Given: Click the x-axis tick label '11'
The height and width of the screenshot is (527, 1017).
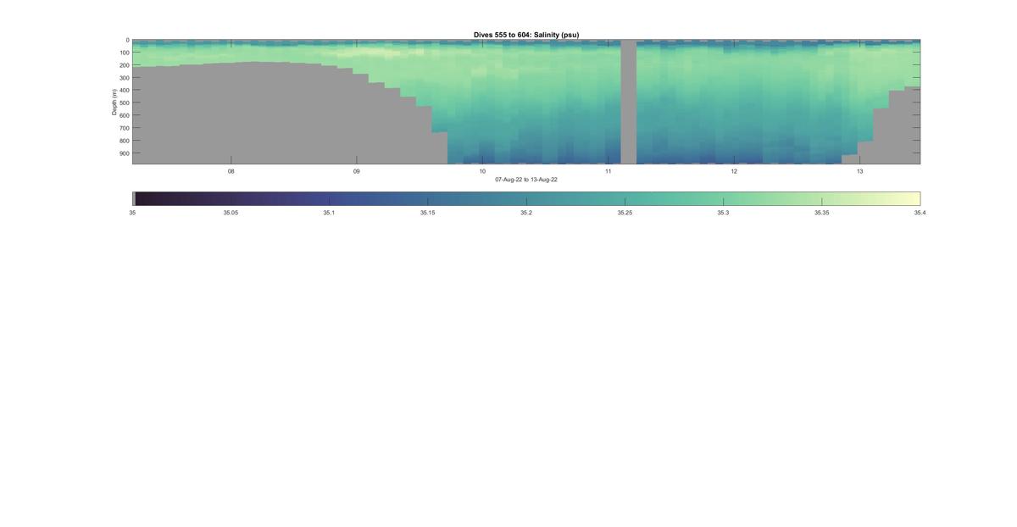Looking at the screenshot, I should point(609,171).
